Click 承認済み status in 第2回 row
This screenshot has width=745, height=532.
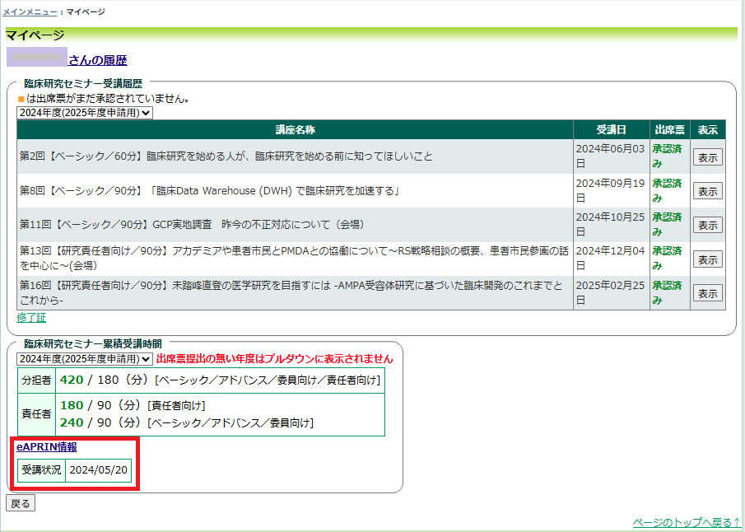[x=668, y=156]
